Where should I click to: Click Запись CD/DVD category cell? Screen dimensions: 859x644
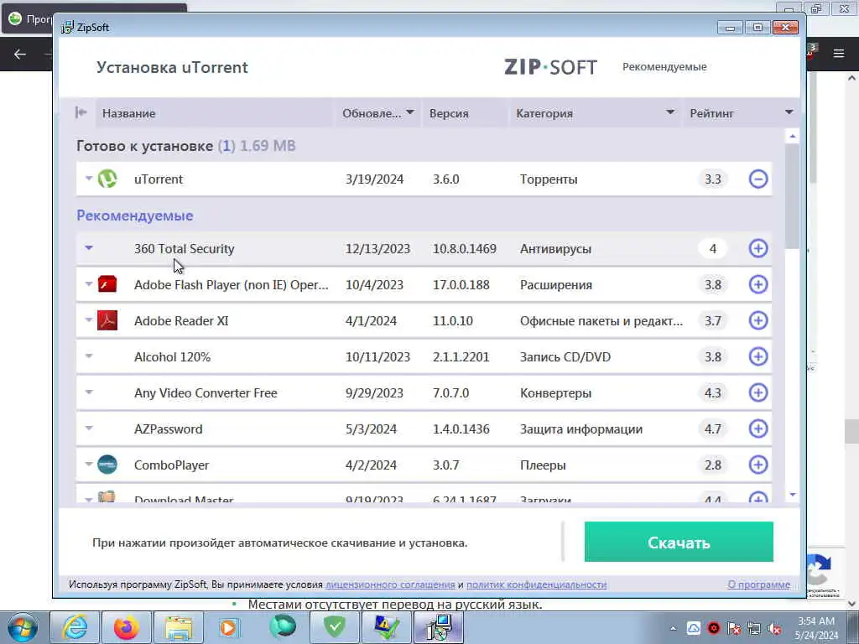565,357
